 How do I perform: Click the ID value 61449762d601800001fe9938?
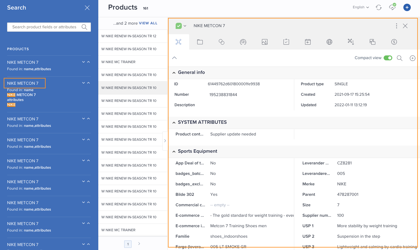point(234,84)
